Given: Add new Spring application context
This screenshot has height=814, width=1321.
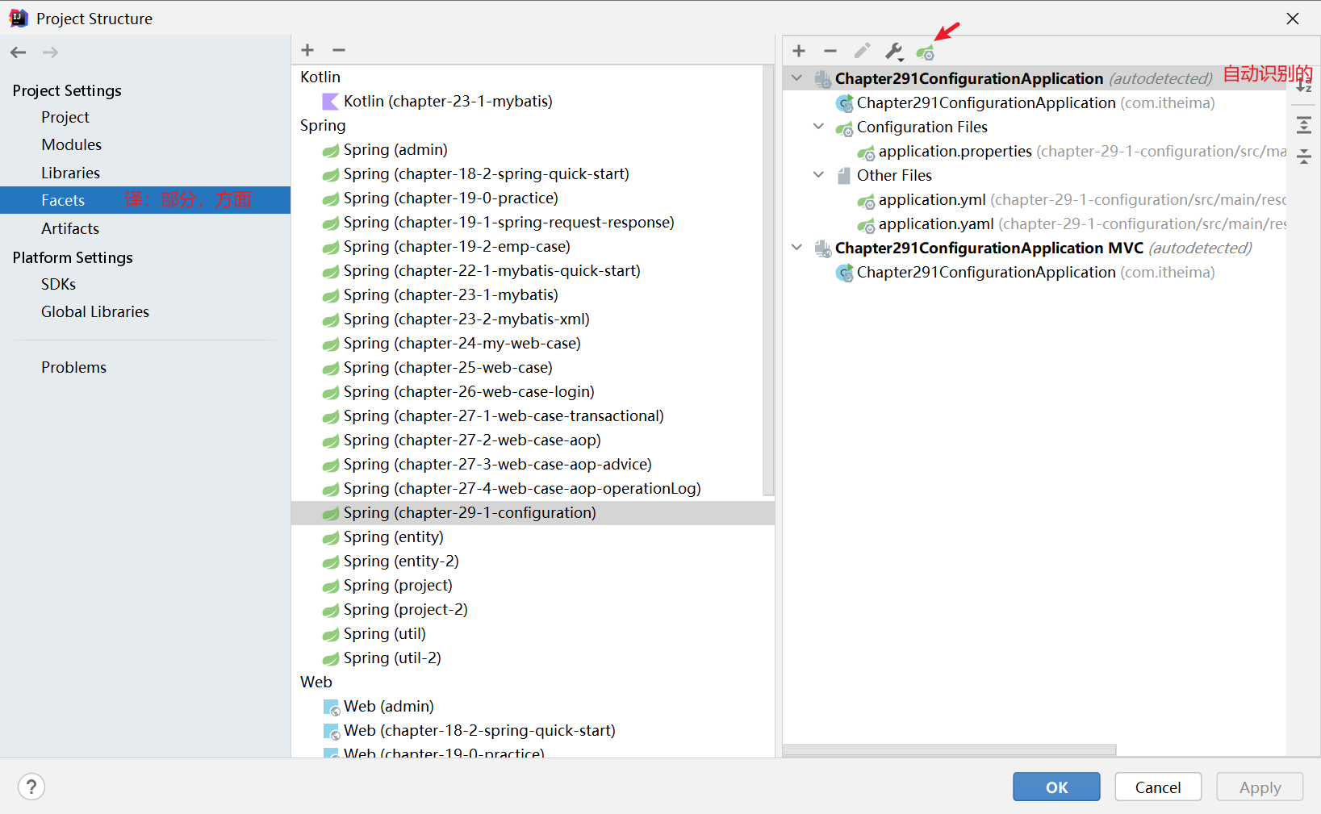Looking at the screenshot, I should point(799,51).
